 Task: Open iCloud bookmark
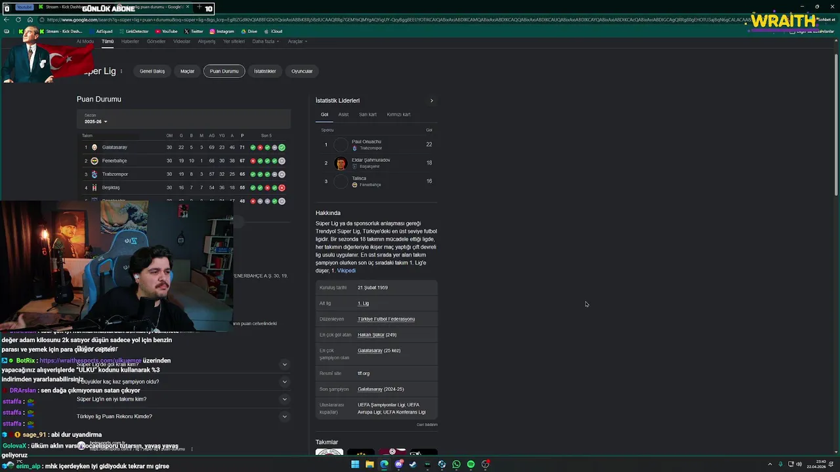(273, 31)
